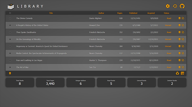
Task: Click published date 12/31/1491
Action: point(135,18)
